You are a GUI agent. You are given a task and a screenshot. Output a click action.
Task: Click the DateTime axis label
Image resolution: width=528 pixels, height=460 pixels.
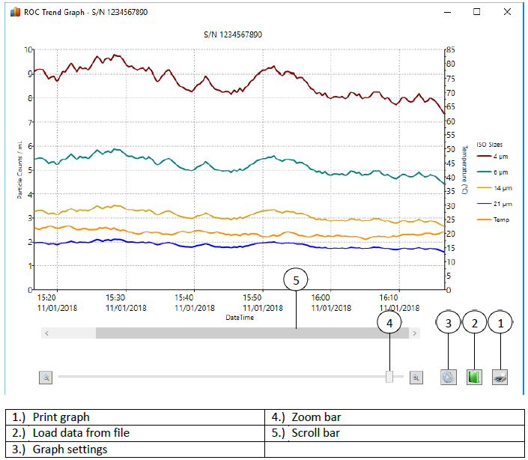240,318
